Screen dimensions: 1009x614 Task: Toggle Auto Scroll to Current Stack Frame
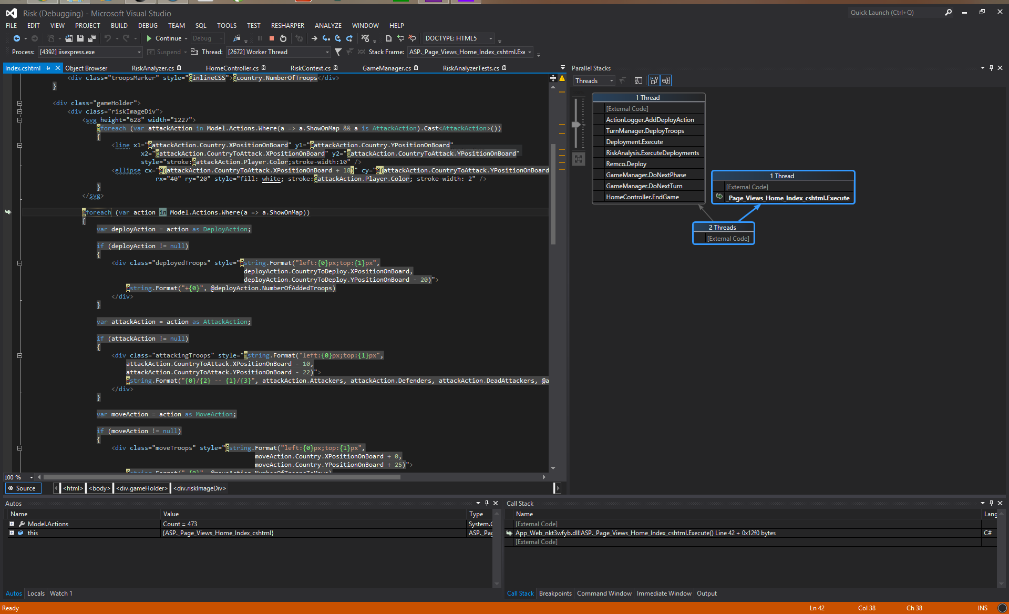(654, 80)
